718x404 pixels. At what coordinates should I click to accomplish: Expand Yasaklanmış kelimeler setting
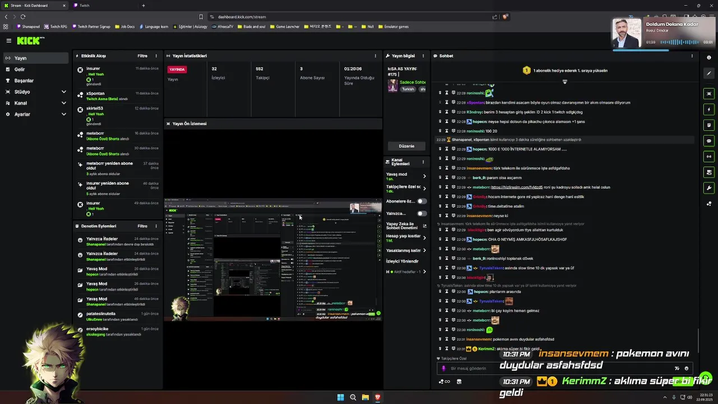click(x=406, y=250)
